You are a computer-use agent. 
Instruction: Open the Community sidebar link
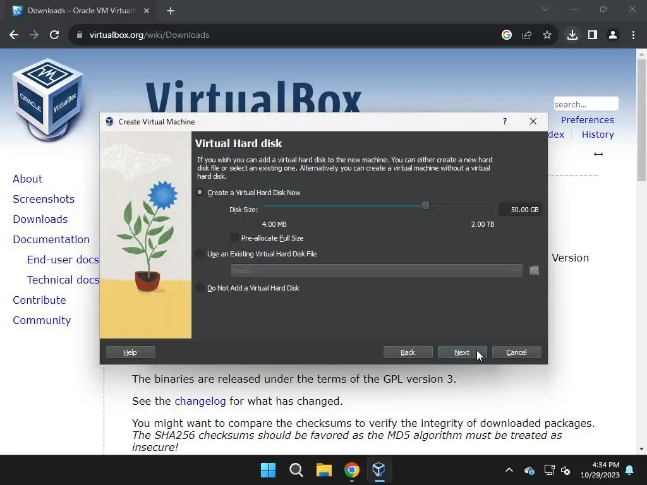pyautogui.click(x=42, y=320)
